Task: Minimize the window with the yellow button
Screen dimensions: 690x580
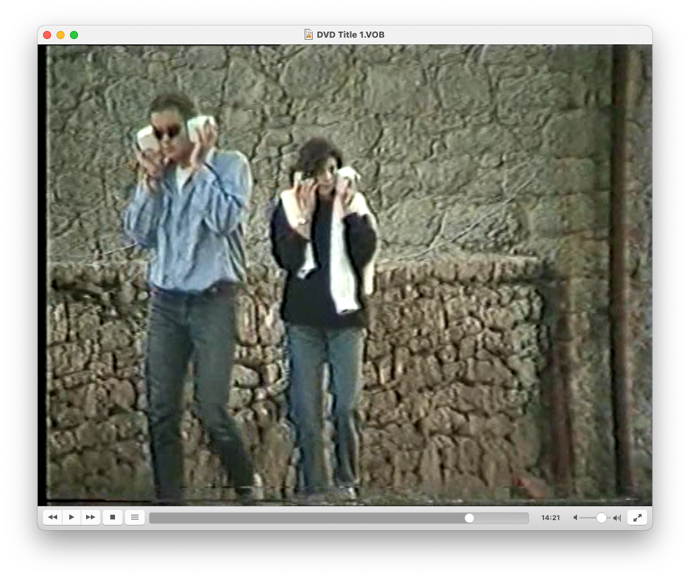Action: [61, 35]
